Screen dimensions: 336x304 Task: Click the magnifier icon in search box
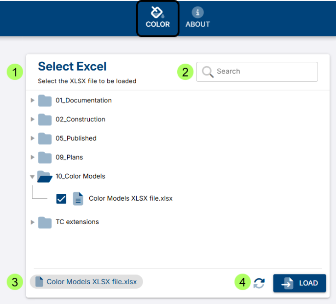(208, 72)
